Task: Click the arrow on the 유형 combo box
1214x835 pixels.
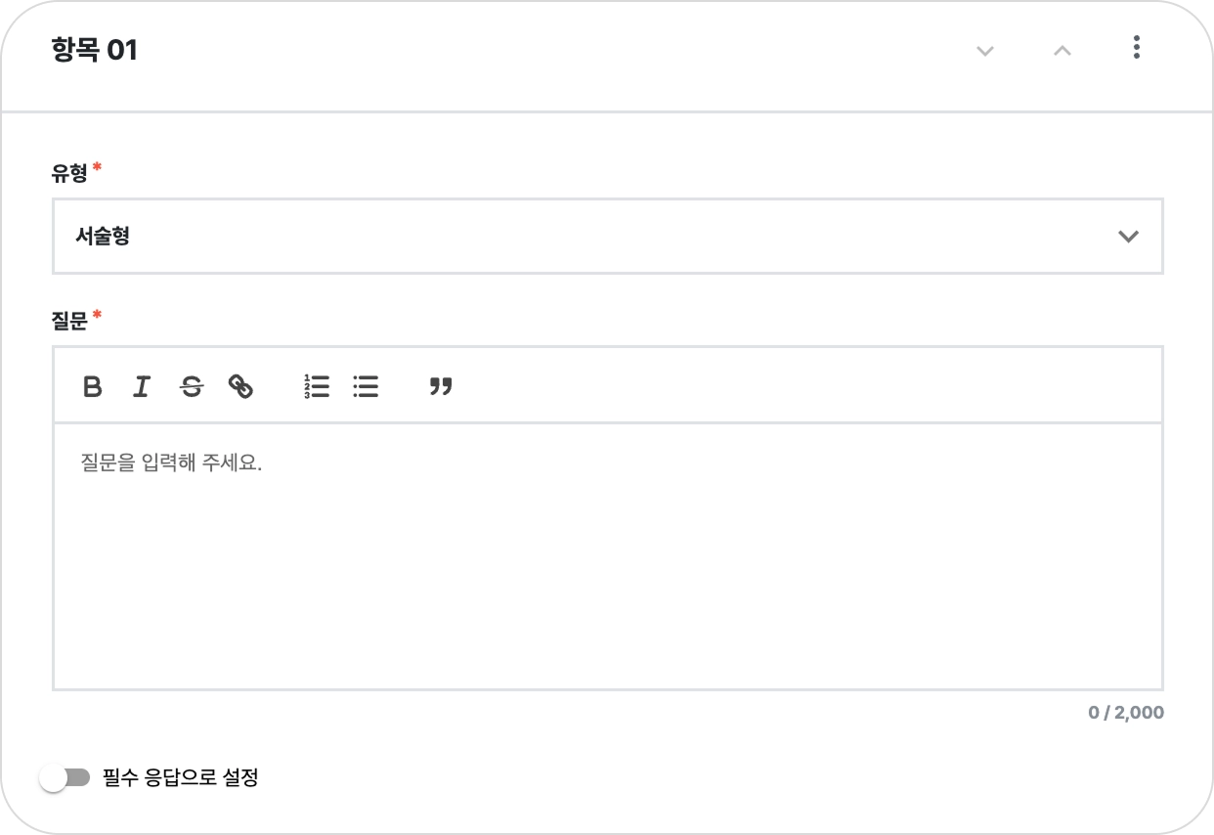Action: [1128, 237]
